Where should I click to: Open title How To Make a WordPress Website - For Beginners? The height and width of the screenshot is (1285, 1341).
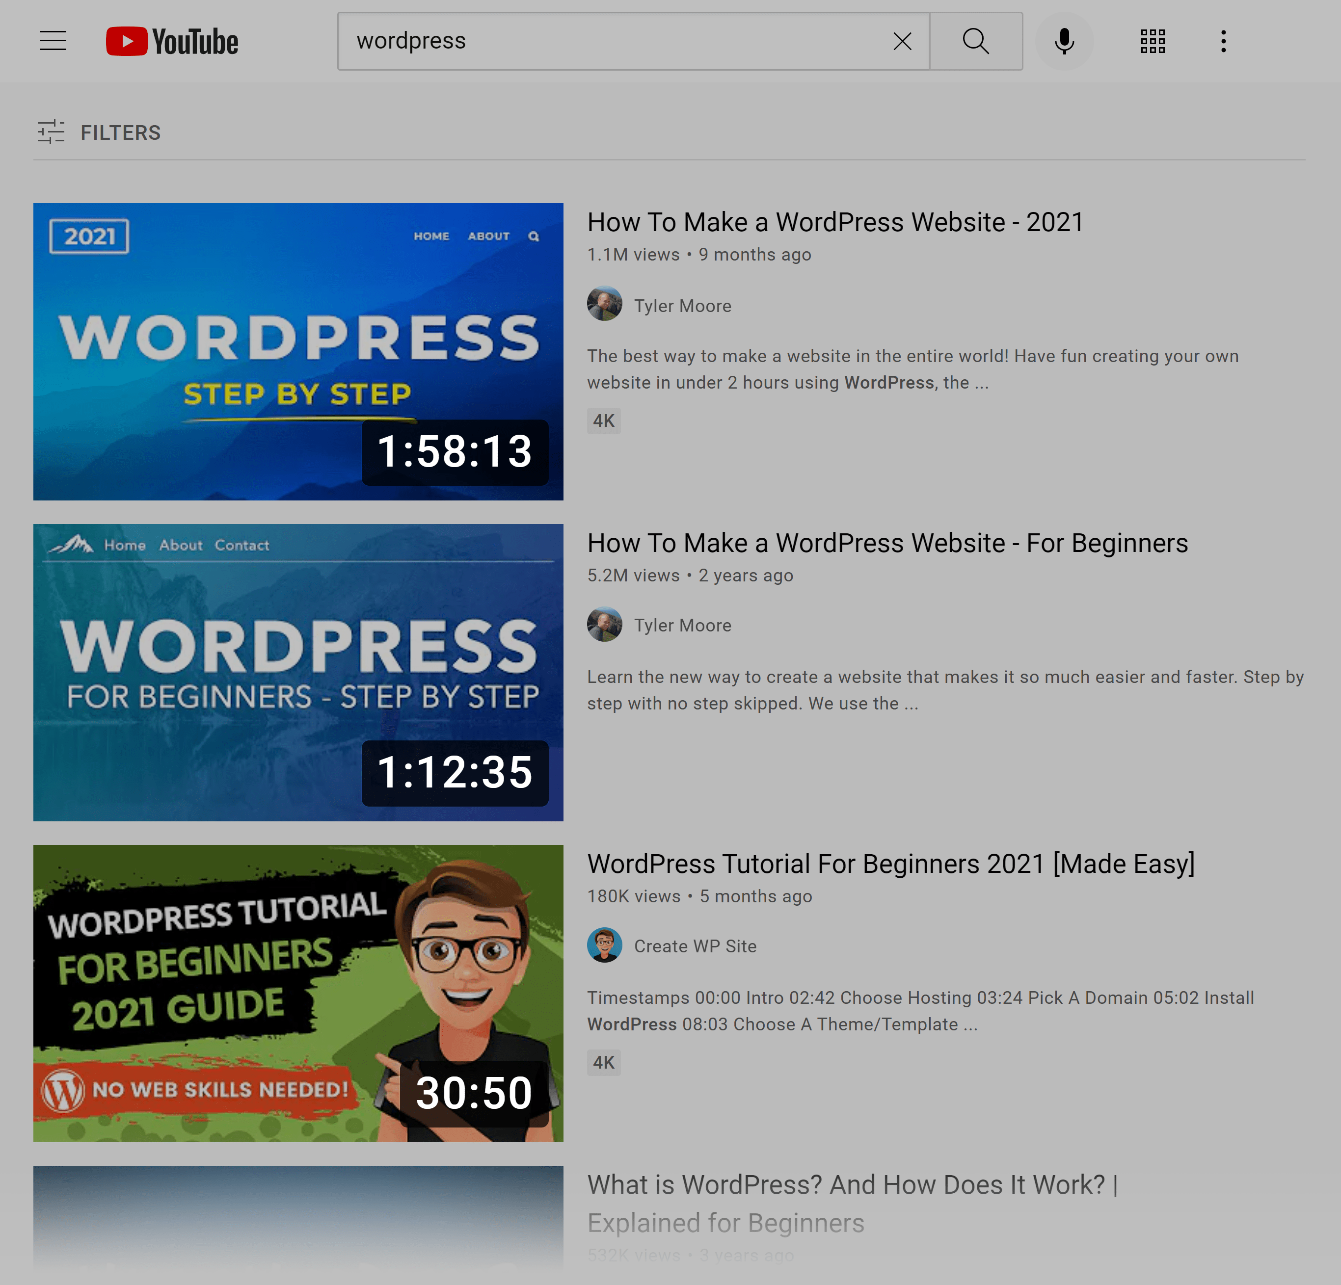pyautogui.click(x=887, y=543)
